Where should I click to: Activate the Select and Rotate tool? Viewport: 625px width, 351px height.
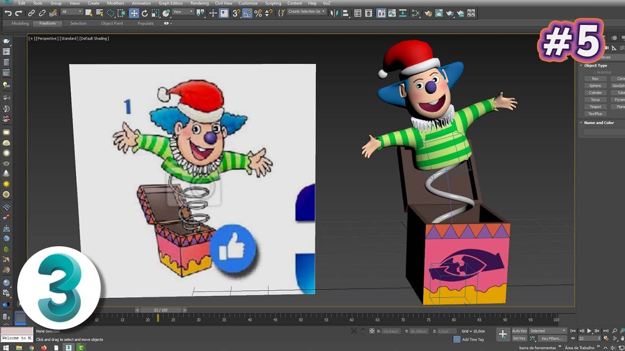[145, 13]
